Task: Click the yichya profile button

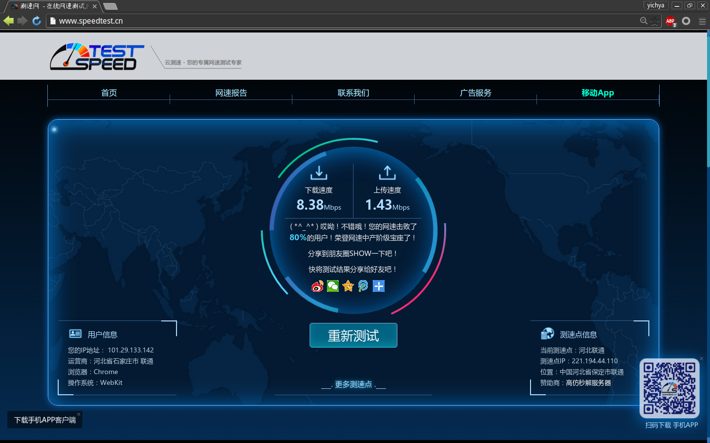Action: click(x=656, y=5)
